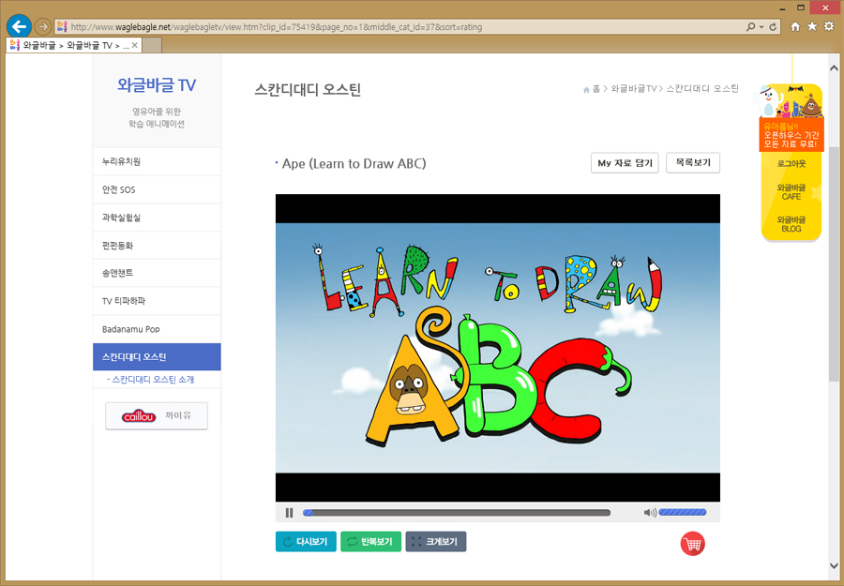Viewport: 844px width, 586px height.
Task: Open the 편편동화 menu item
Action: pyautogui.click(x=157, y=246)
